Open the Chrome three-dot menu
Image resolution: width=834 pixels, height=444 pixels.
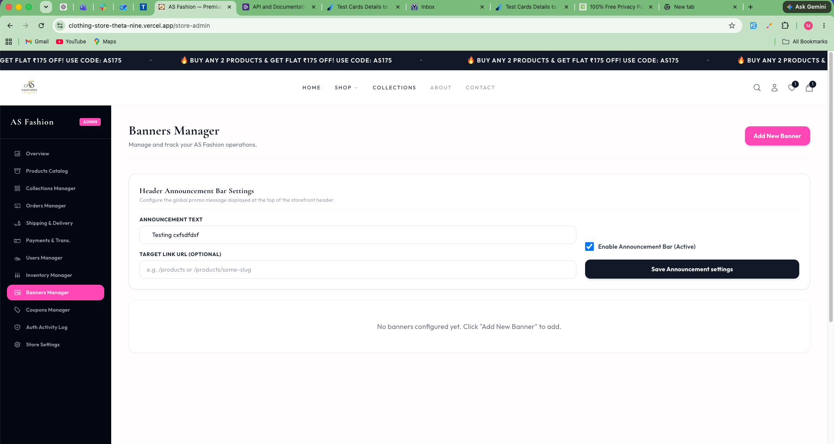[824, 26]
